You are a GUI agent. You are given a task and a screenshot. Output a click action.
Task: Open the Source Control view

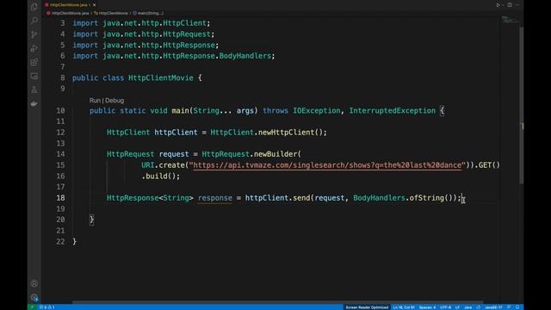[x=34, y=34]
